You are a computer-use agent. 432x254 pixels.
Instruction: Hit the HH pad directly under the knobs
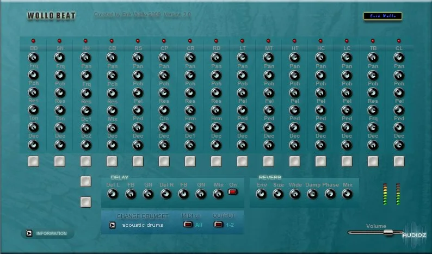(85, 162)
